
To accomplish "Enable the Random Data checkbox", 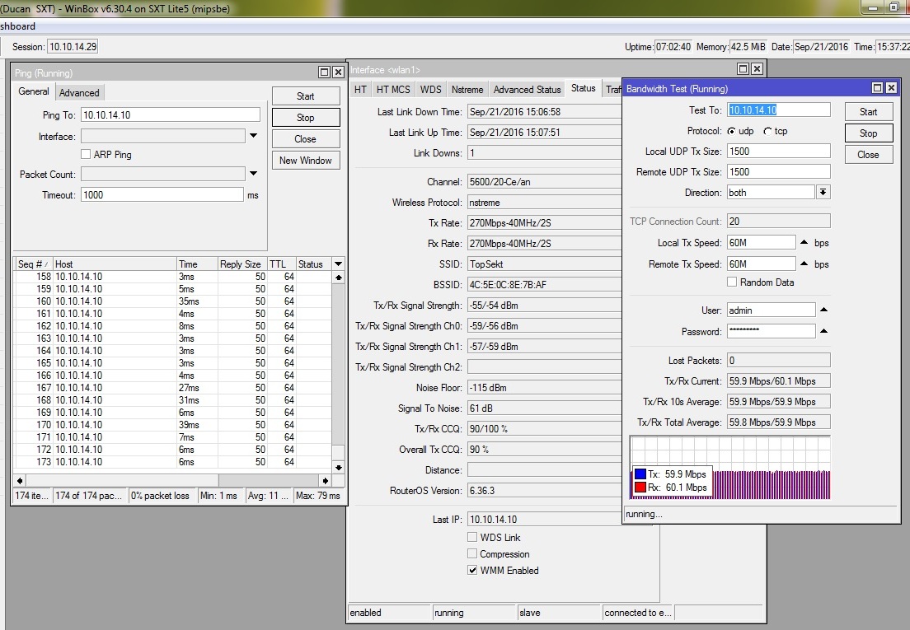I will (x=732, y=282).
